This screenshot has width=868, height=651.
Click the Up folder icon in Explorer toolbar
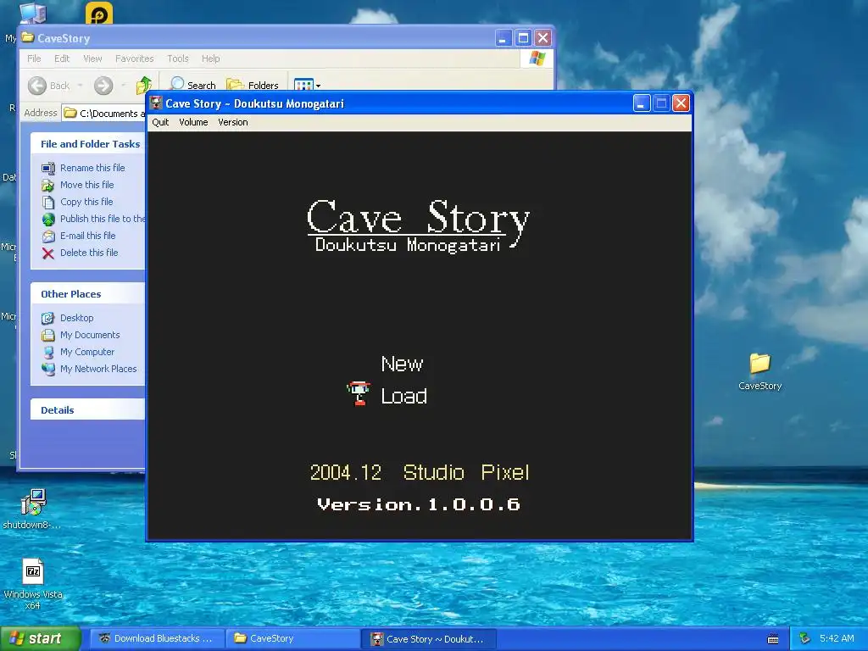[x=144, y=85]
